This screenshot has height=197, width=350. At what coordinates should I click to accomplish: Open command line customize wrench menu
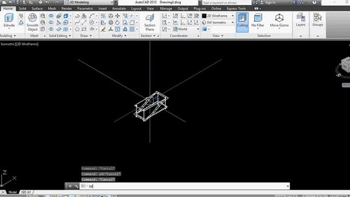pyautogui.click(x=76, y=186)
